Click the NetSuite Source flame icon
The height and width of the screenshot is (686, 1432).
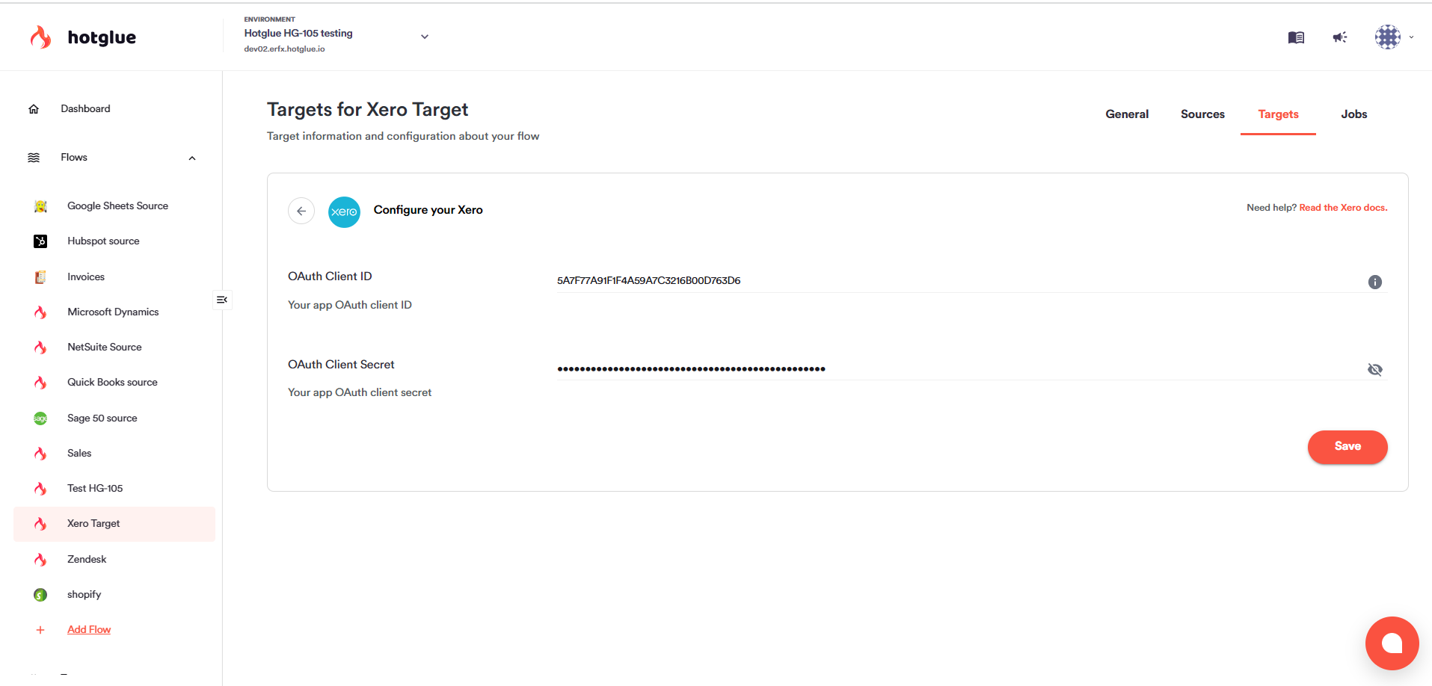pos(40,347)
